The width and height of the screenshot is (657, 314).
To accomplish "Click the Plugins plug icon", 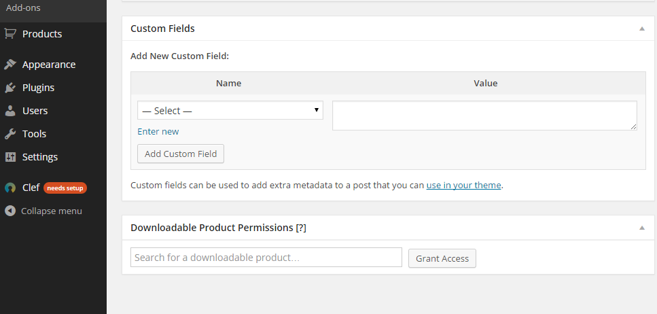I will [10, 88].
